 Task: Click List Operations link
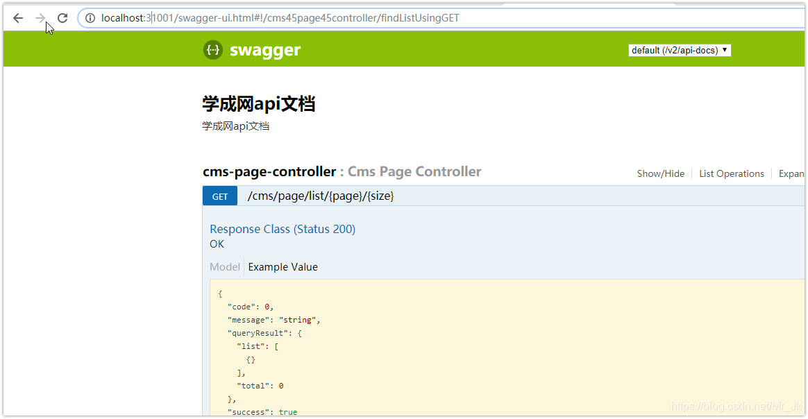(x=731, y=174)
